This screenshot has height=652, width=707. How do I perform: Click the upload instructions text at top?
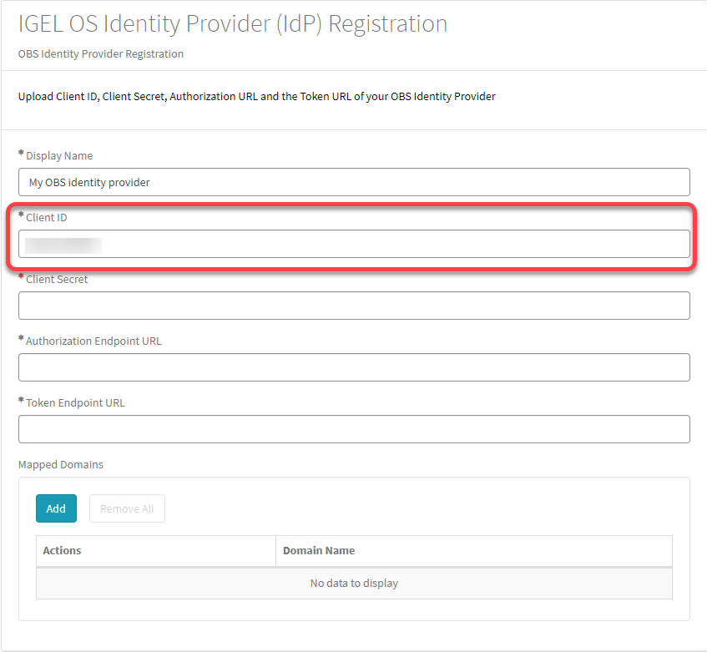255,96
